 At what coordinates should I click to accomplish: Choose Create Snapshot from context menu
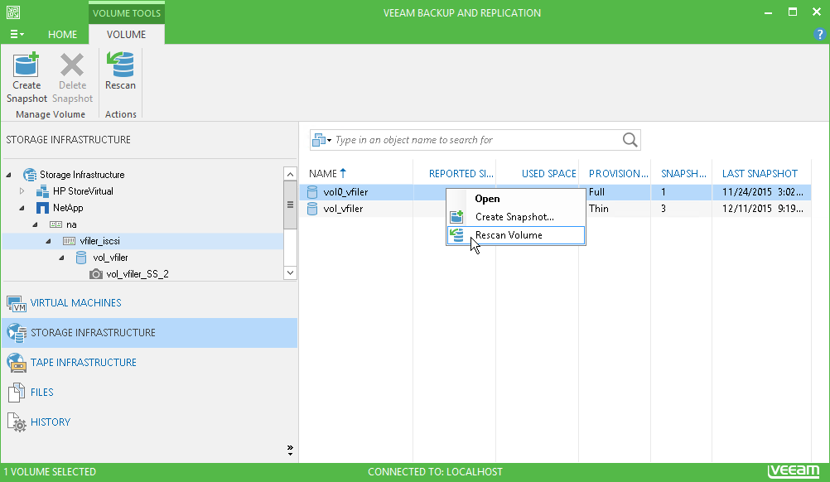coord(514,217)
